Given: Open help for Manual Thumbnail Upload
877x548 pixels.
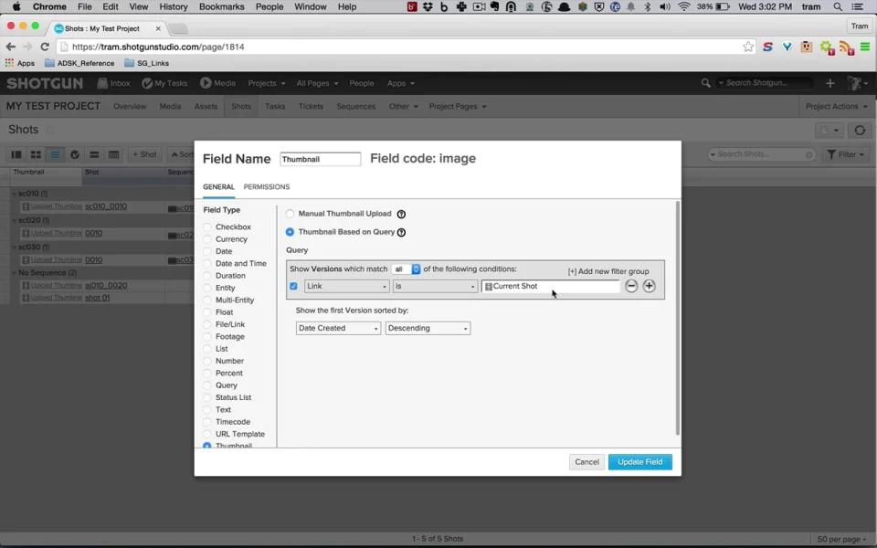Looking at the screenshot, I should pos(401,214).
